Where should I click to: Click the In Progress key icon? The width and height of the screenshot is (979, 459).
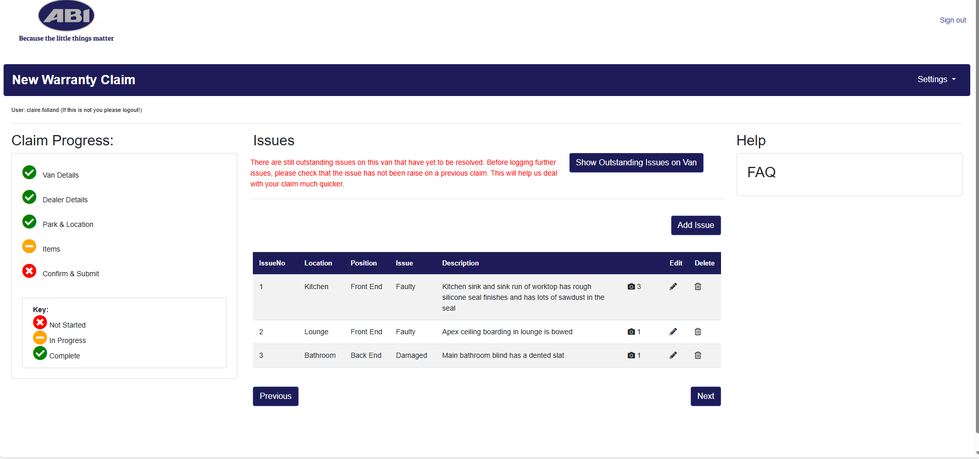tap(40, 338)
